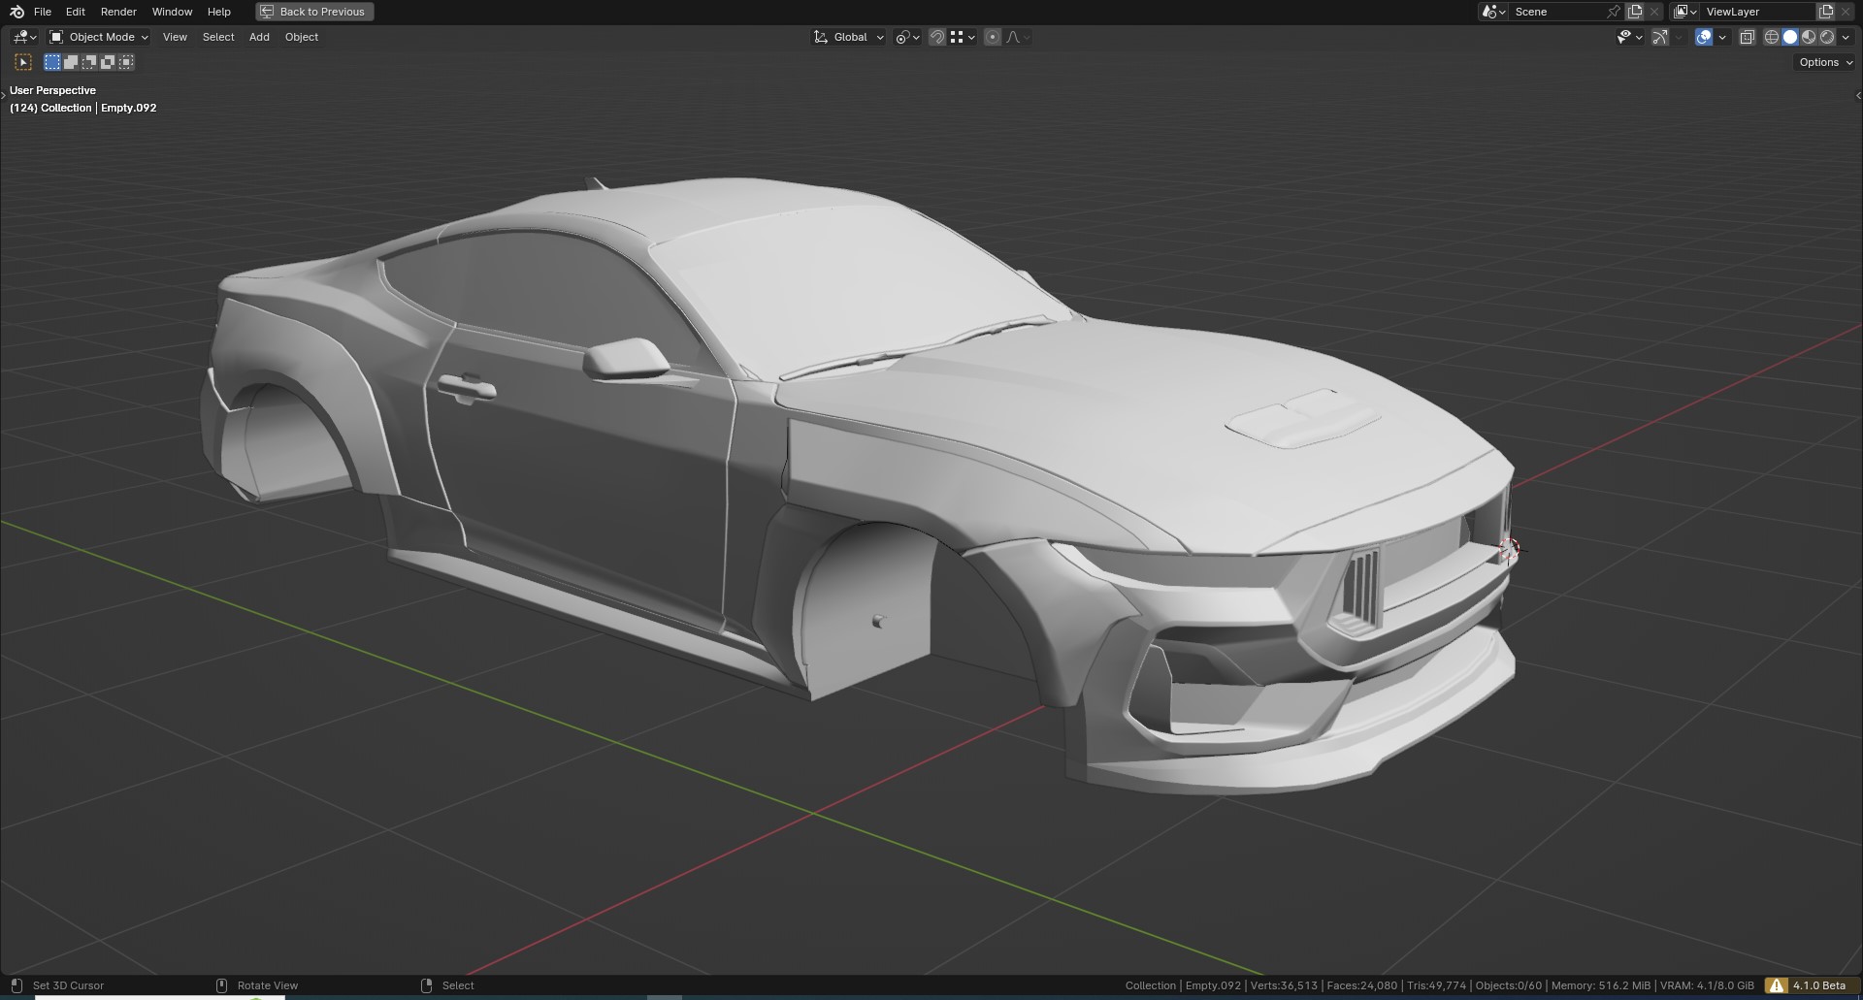
Task: Open the gizmo options dropdown arrow
Action: [1680, 37]
